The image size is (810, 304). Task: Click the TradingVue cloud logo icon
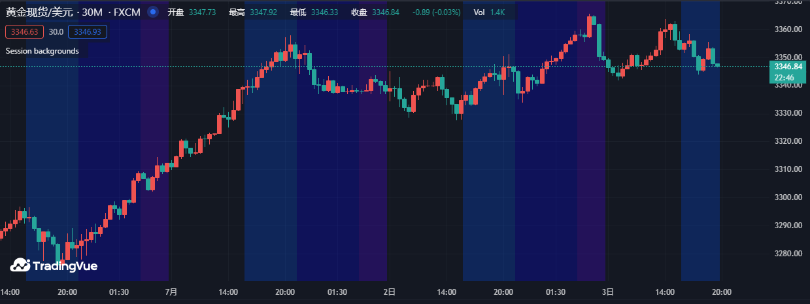[20, 265]
